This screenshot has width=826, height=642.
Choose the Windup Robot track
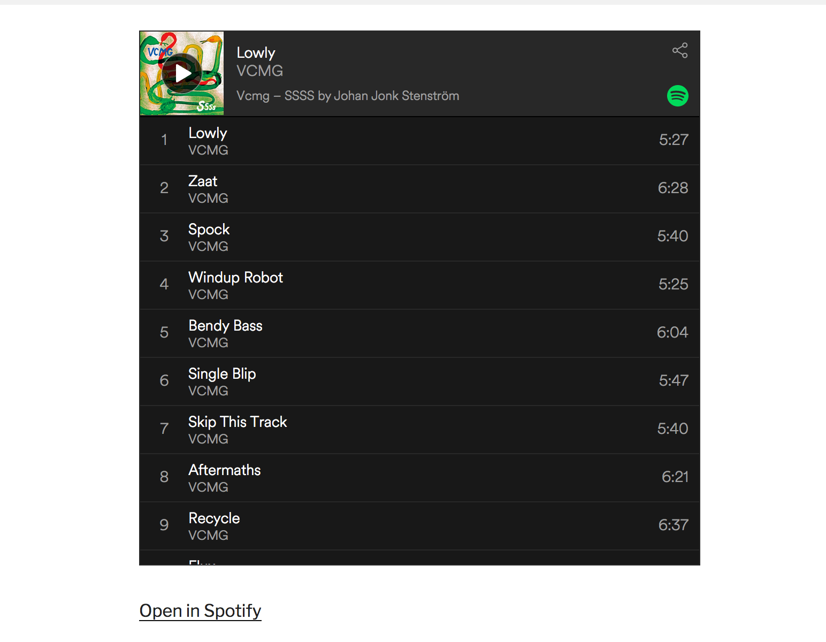point(419,285)
